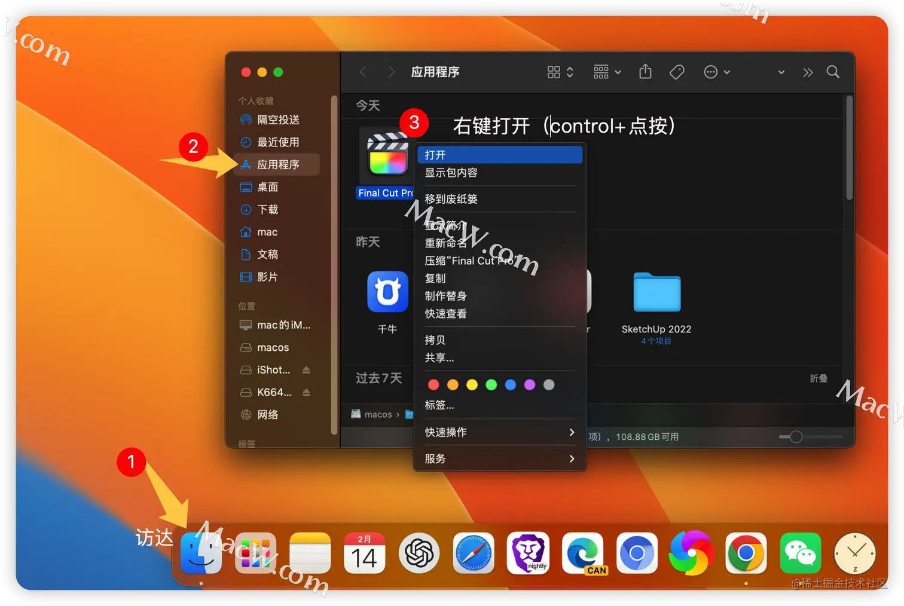Select the SketchUp 2022 folder

(x=656, y=292)
